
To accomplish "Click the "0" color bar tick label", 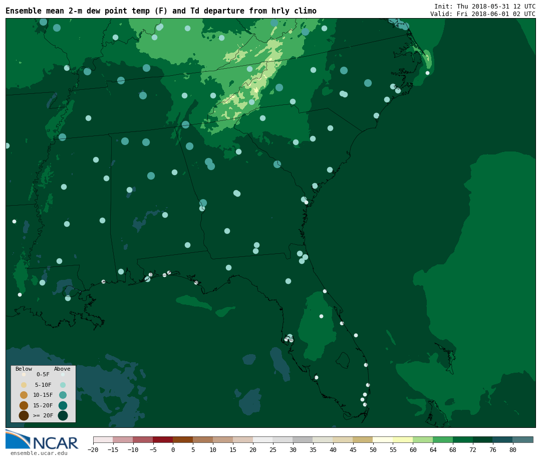I will (x=173, y=449).
